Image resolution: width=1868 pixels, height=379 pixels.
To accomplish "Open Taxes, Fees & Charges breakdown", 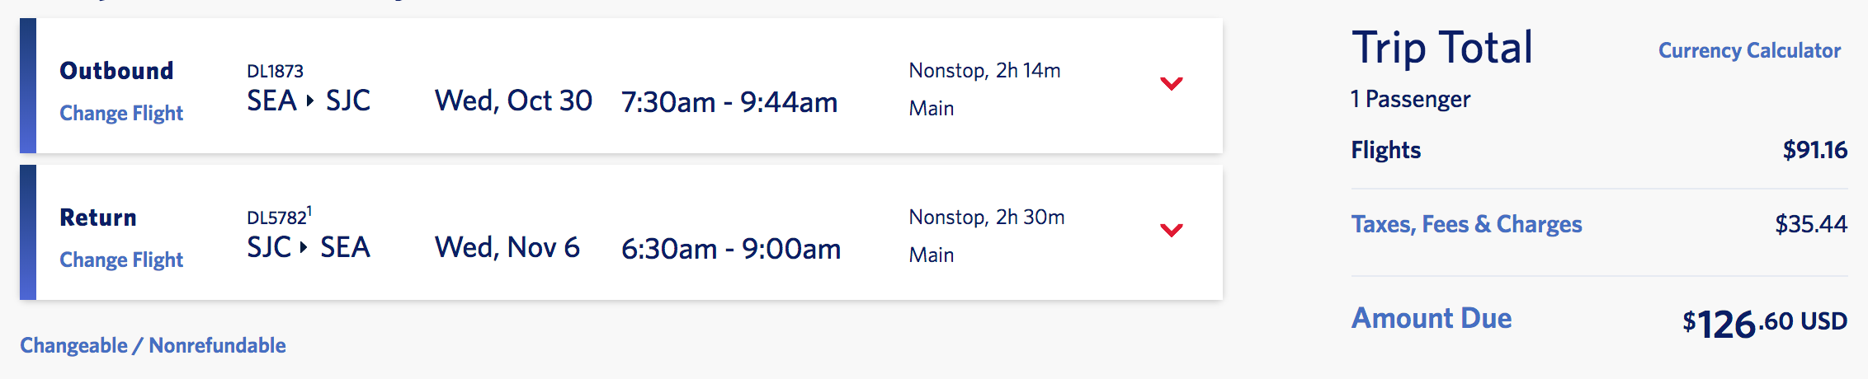I will tap(1466, 224).
